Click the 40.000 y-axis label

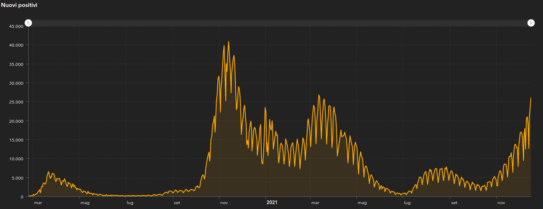[x=16, y=45]
